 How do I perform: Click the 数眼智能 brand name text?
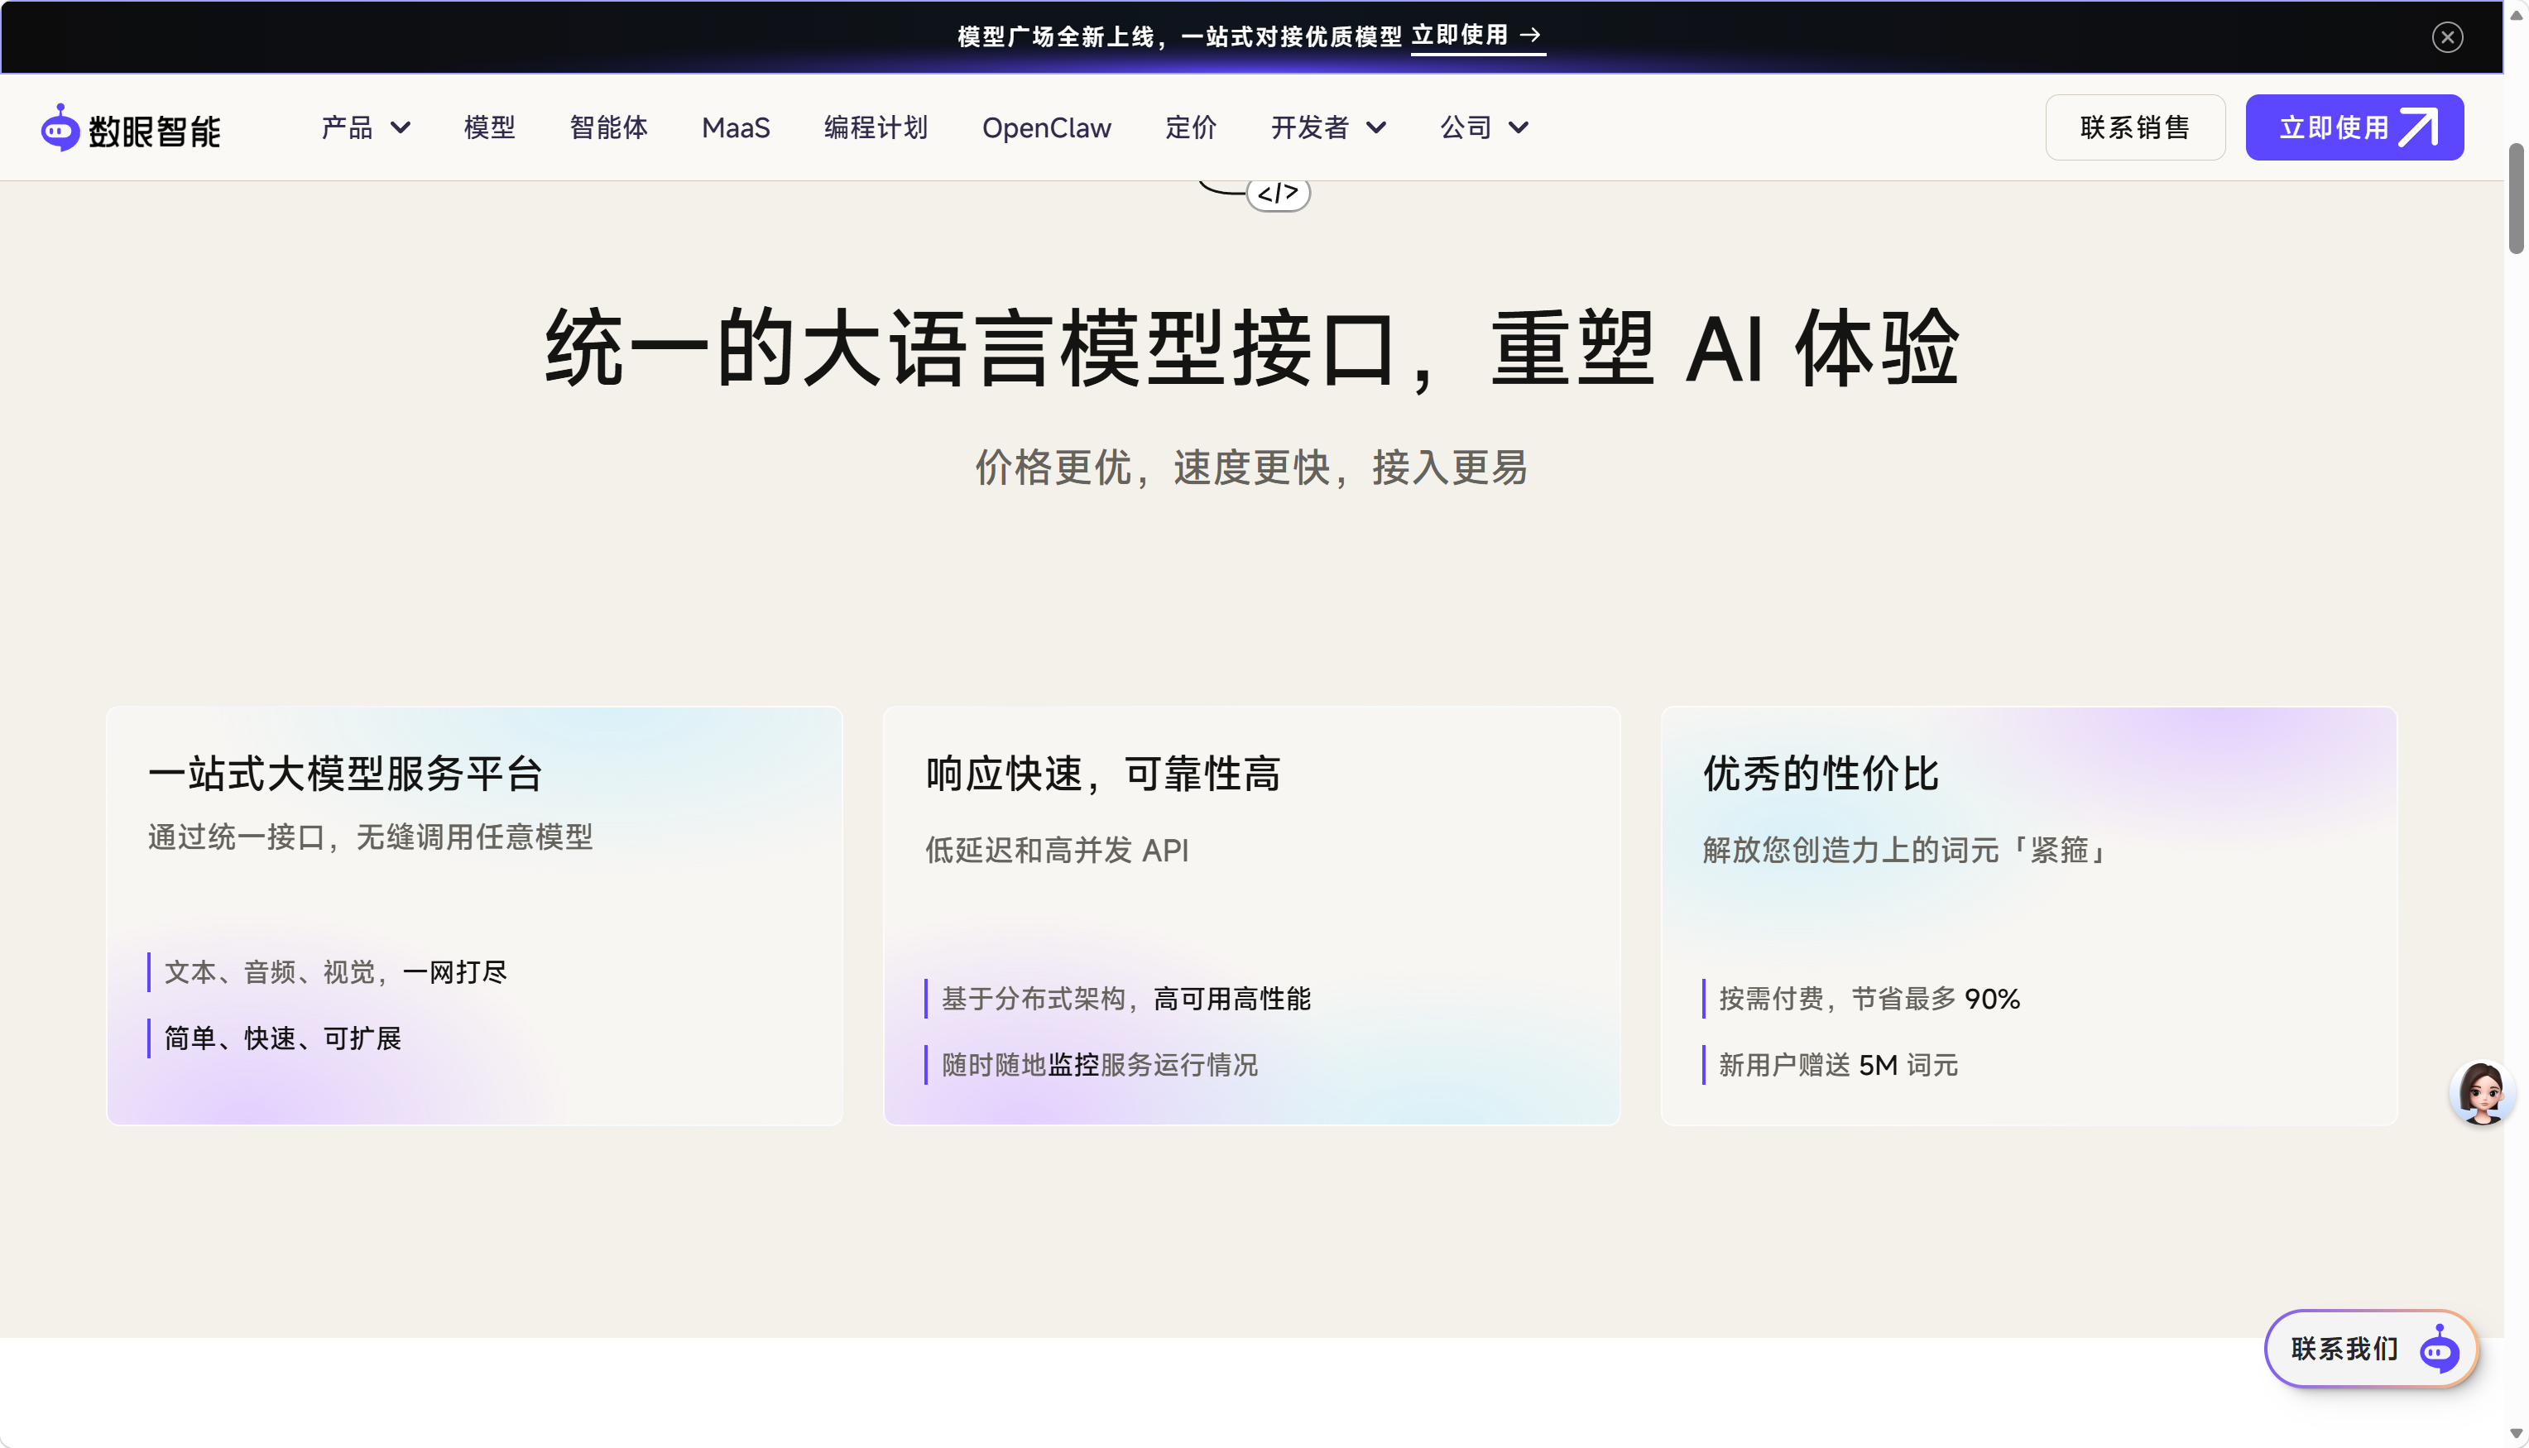coord(154,132)
